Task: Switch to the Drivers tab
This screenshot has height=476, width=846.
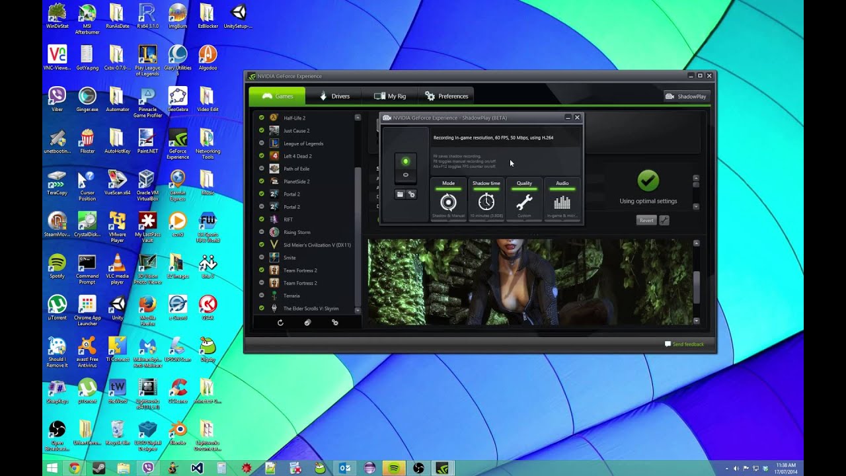Action: coord(334,96)
